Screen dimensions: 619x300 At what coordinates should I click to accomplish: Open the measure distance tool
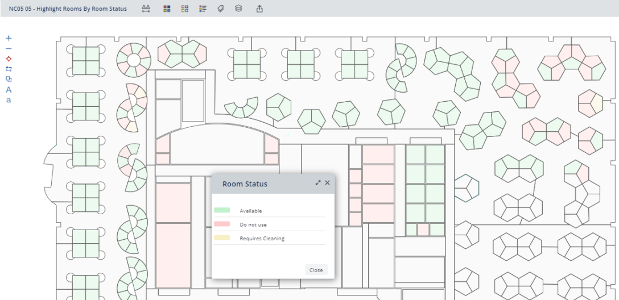[x=146, y=9]
